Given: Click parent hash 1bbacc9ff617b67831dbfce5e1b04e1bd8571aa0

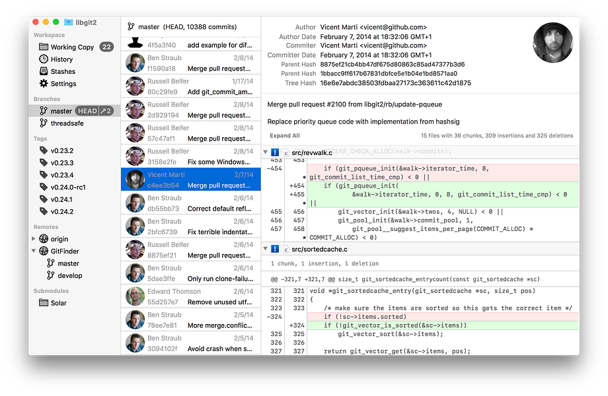Looking at the screenshot, I should [x=389, y=73].
